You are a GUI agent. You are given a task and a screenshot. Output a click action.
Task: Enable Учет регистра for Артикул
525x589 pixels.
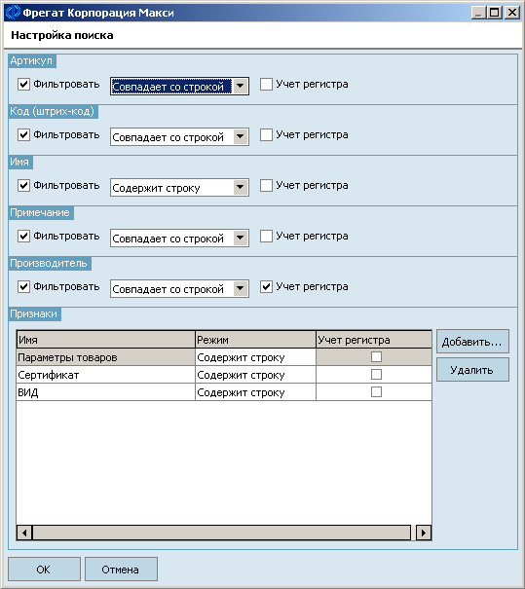point(266,84)
